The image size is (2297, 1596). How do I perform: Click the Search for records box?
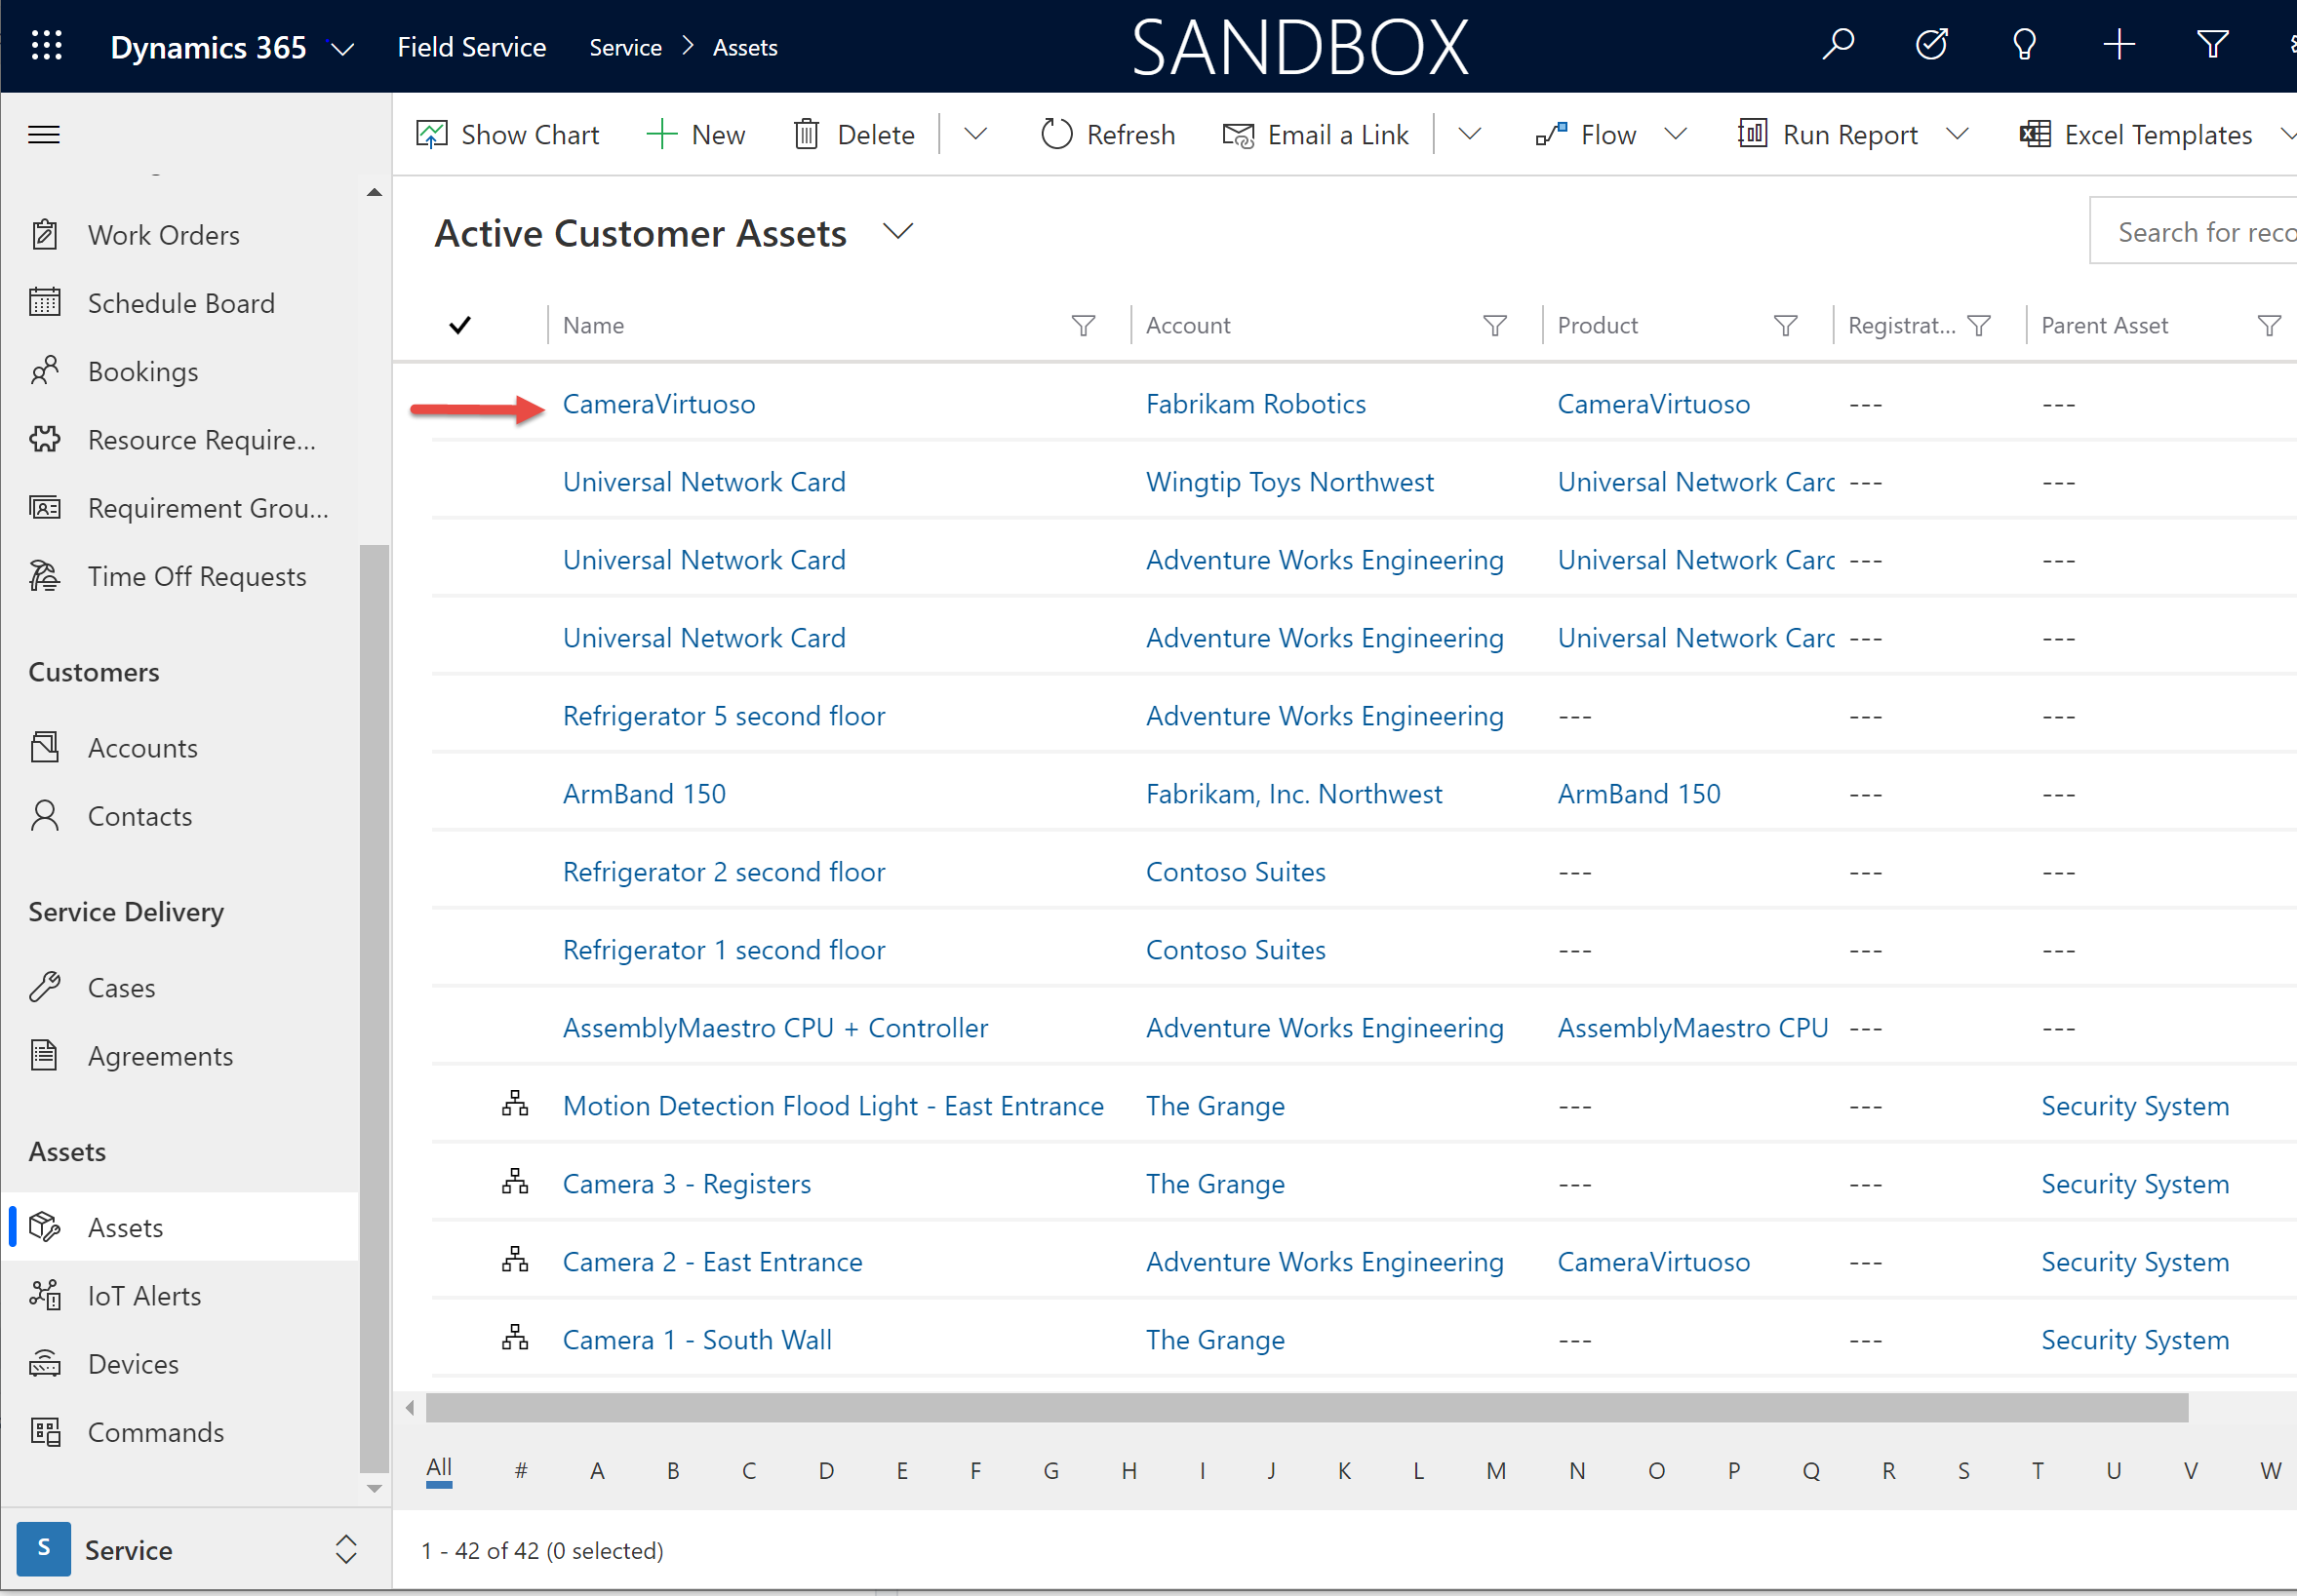click(2192, 232)
